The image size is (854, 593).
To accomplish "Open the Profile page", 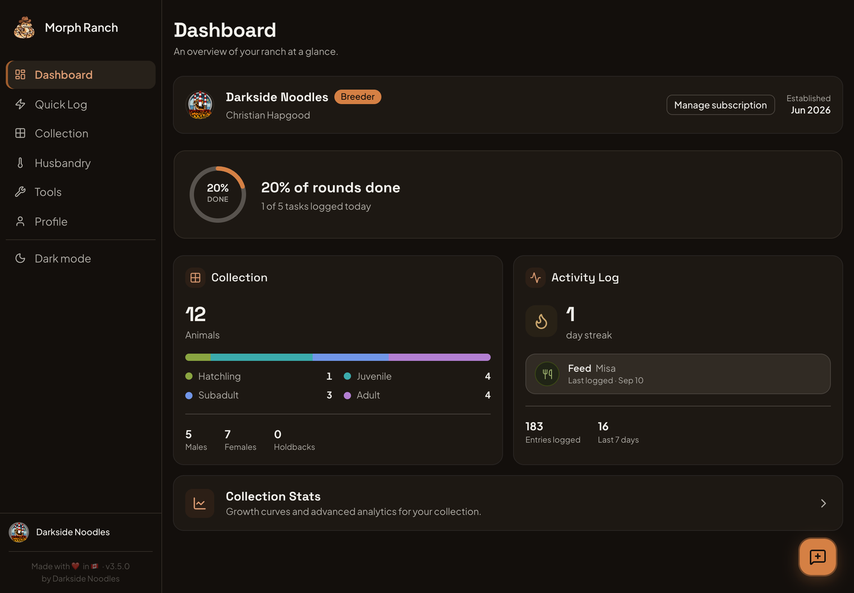I will pos(80,221).
